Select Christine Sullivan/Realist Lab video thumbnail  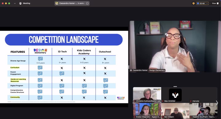147,95
